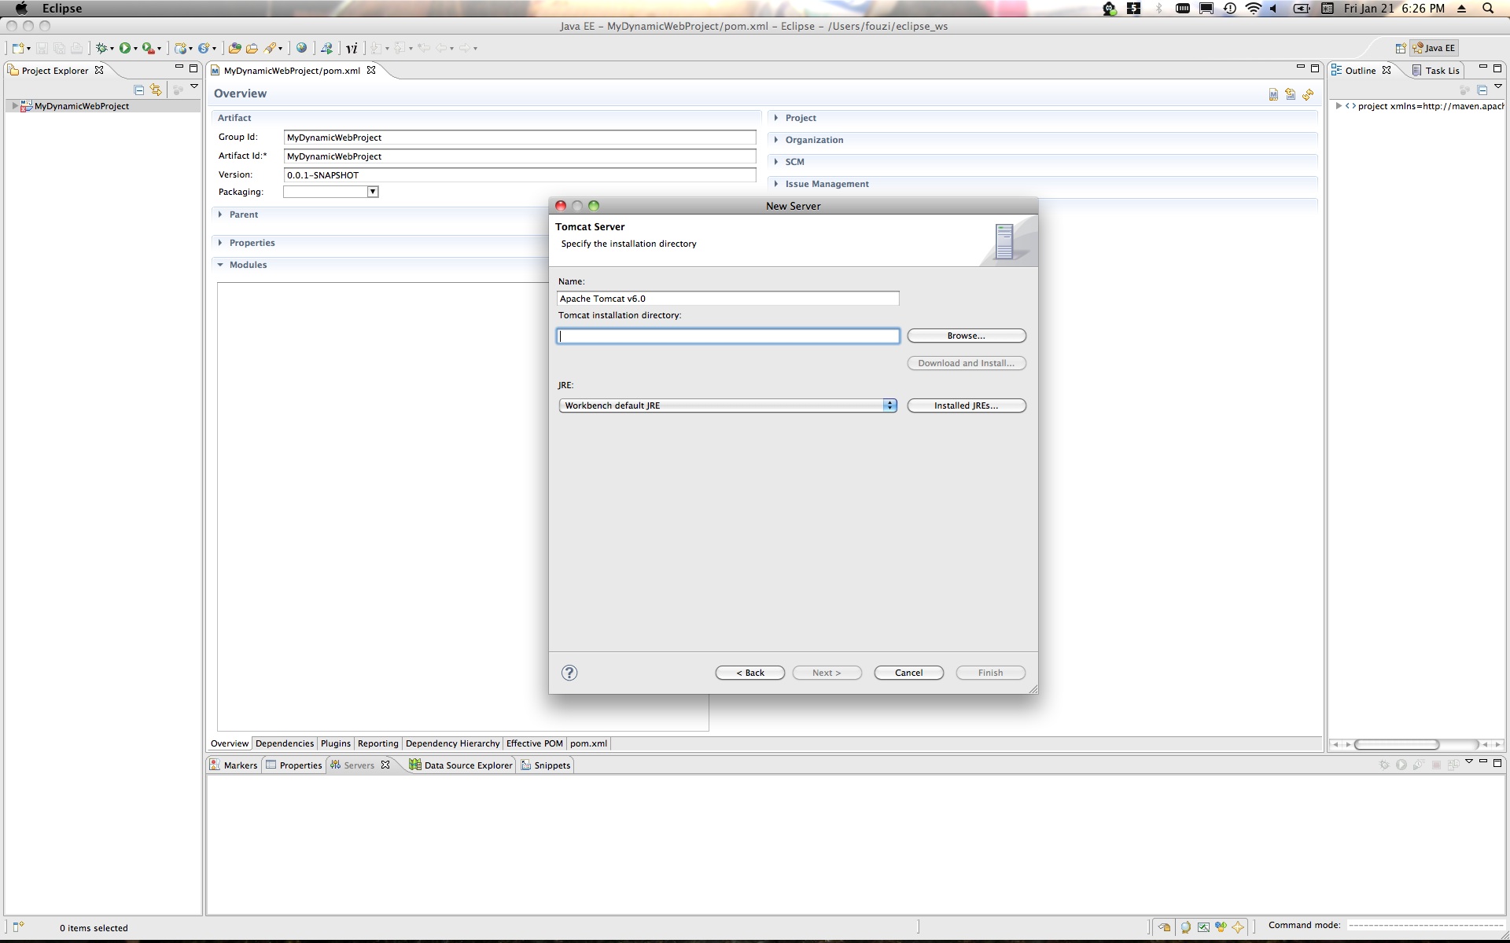Click the Run External Tools icon

(148, 48)
